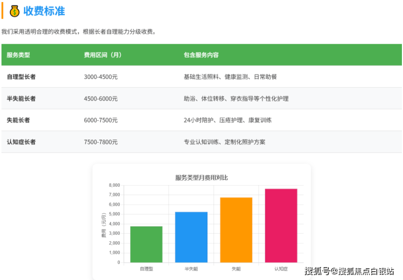Screen dimensions: 403x280
Task: Click the chart title 服务类型月费用对比
Action: tap(201, 178)
